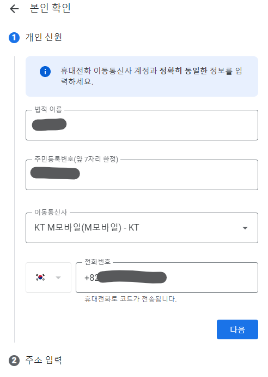Select the 개인 신원 step heading
Viewport: 268px width, 377px height.
tap(44, 37)
